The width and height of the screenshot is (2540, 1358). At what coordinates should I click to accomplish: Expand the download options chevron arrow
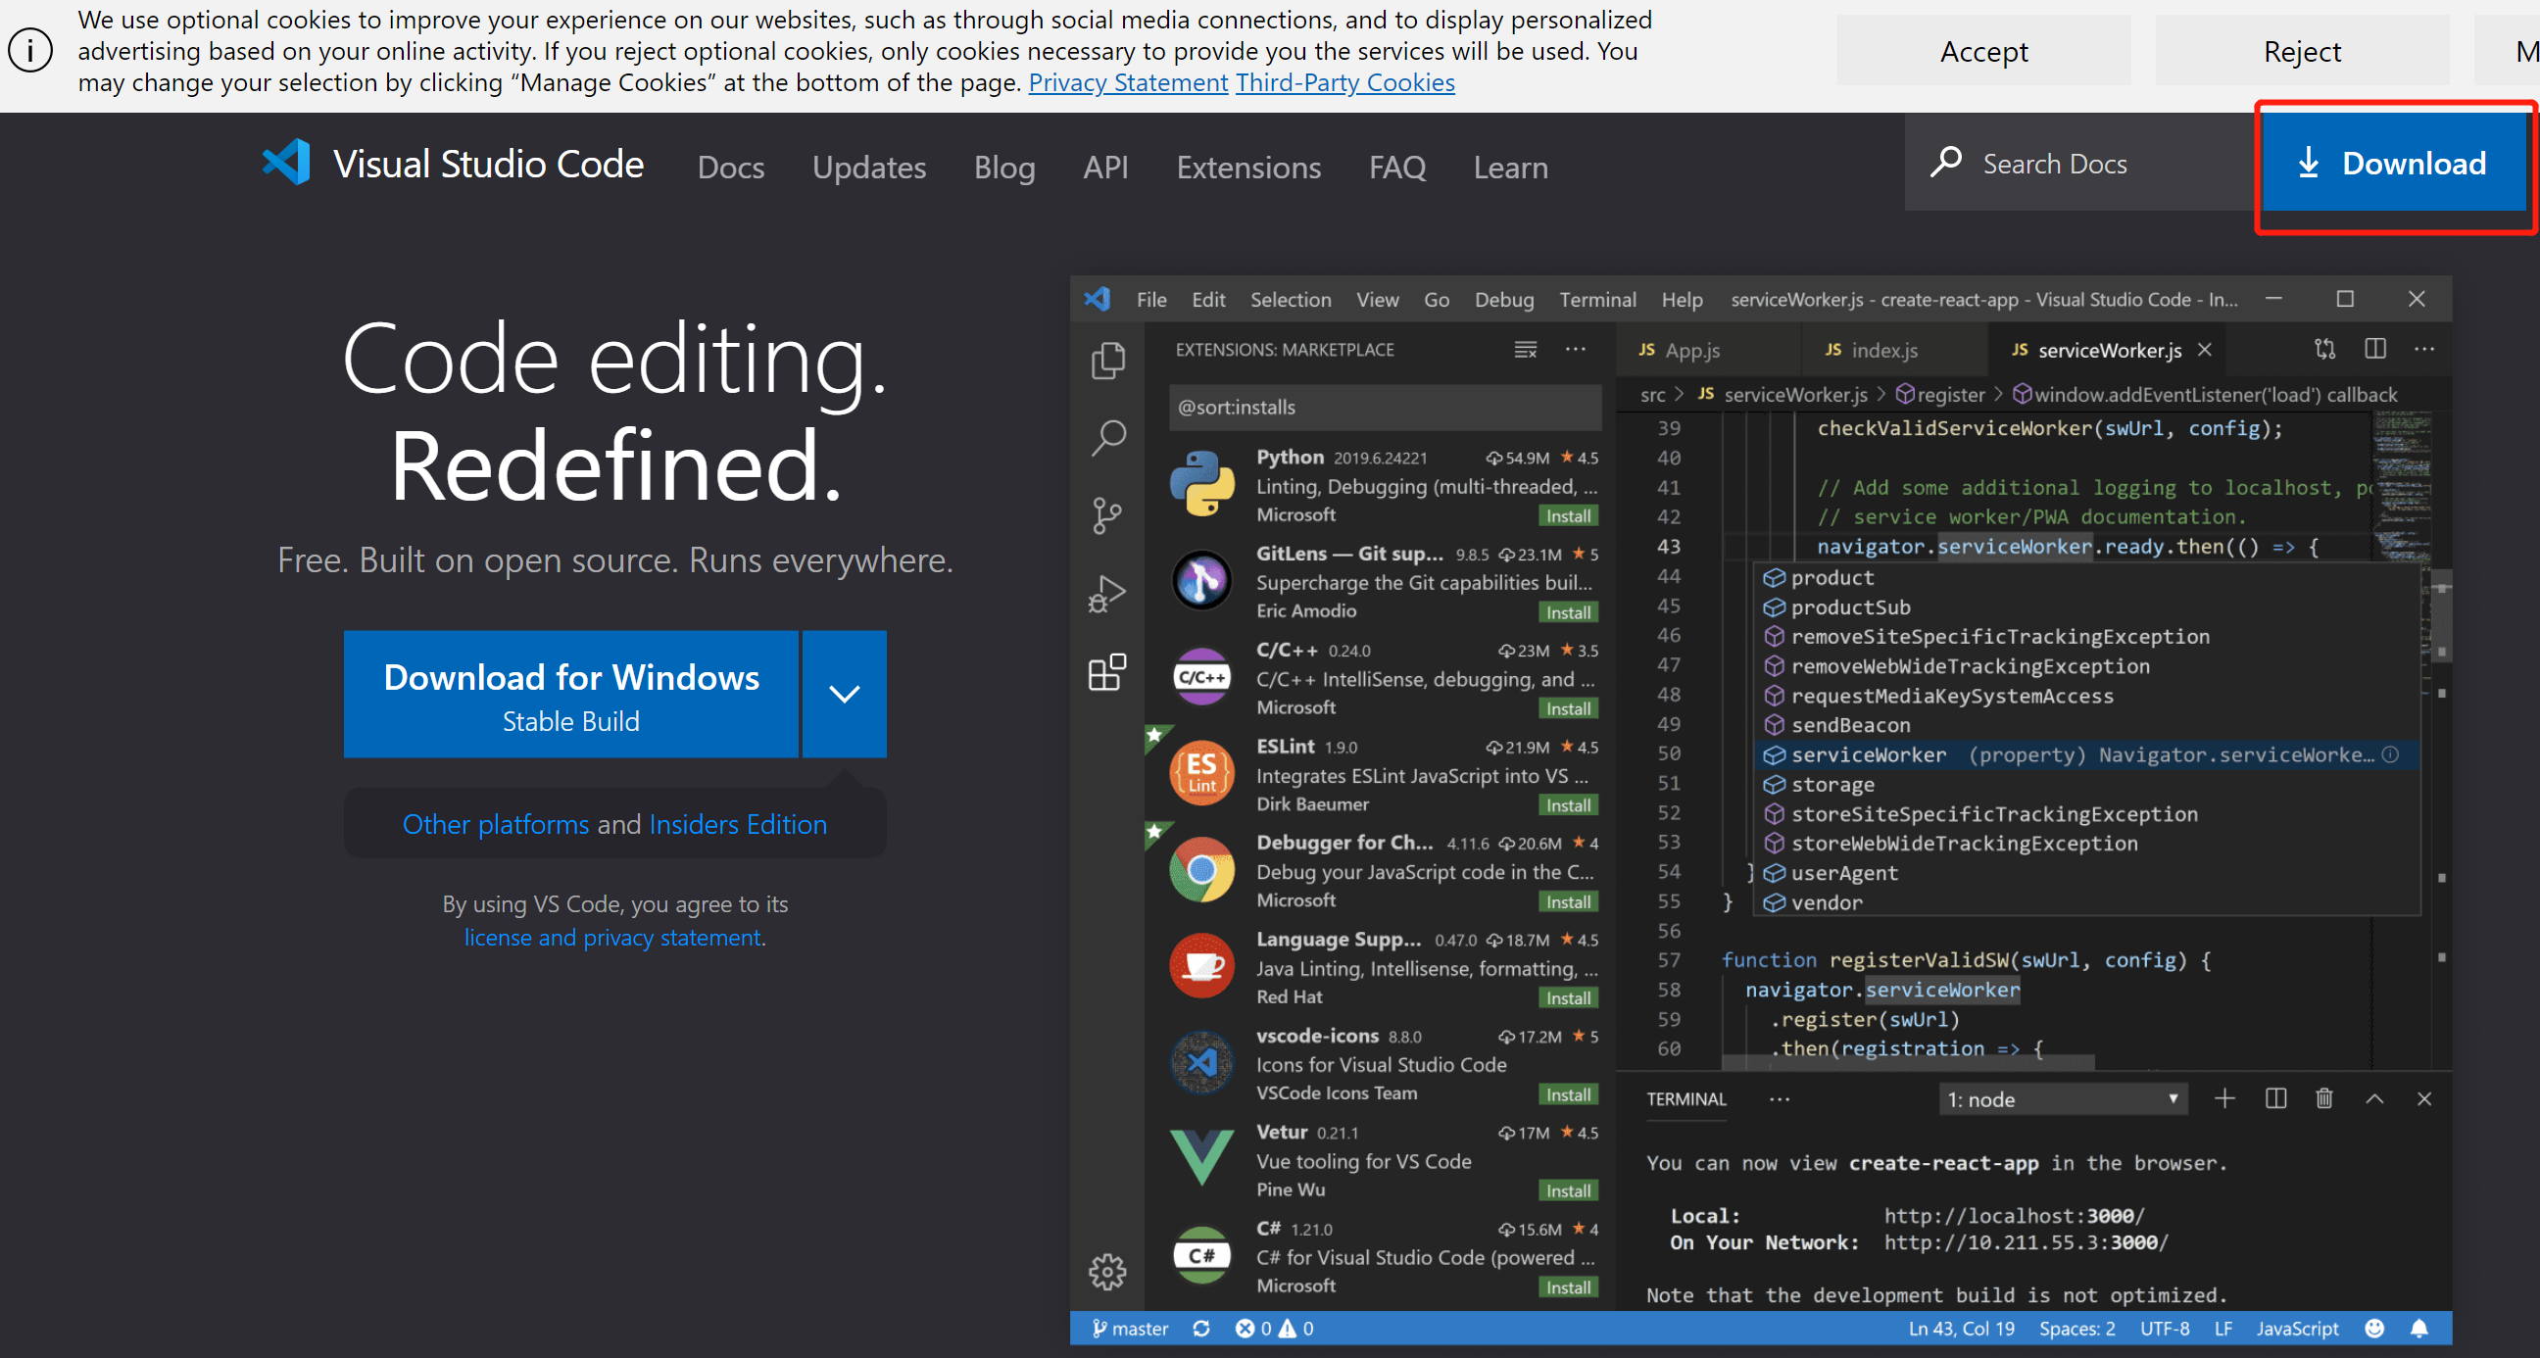844,695
